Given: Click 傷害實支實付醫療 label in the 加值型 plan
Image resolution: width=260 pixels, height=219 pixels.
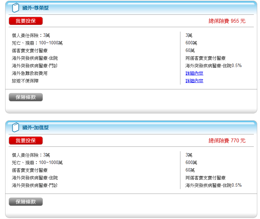Looking at the screenshot, I should pos(30,170).
